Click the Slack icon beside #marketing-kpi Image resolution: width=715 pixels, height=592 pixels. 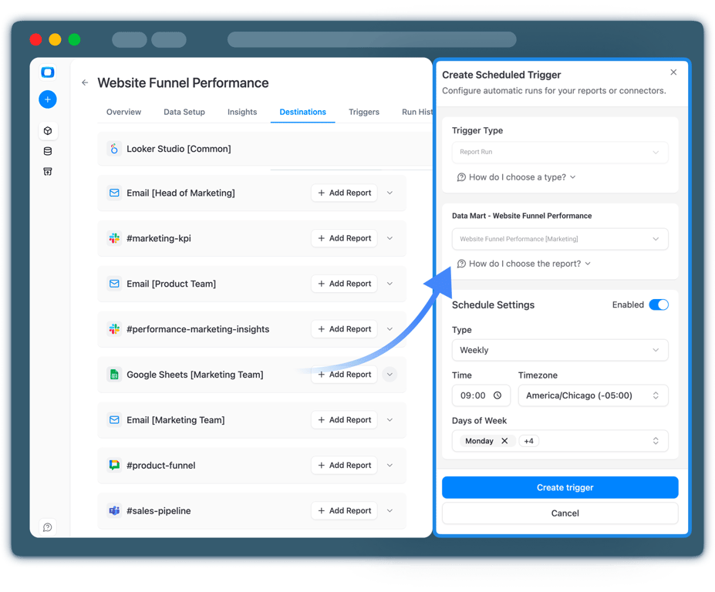click(x=114, y=238)
